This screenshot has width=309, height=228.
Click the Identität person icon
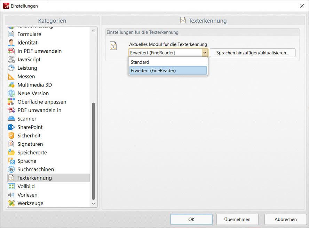point(11,43)
